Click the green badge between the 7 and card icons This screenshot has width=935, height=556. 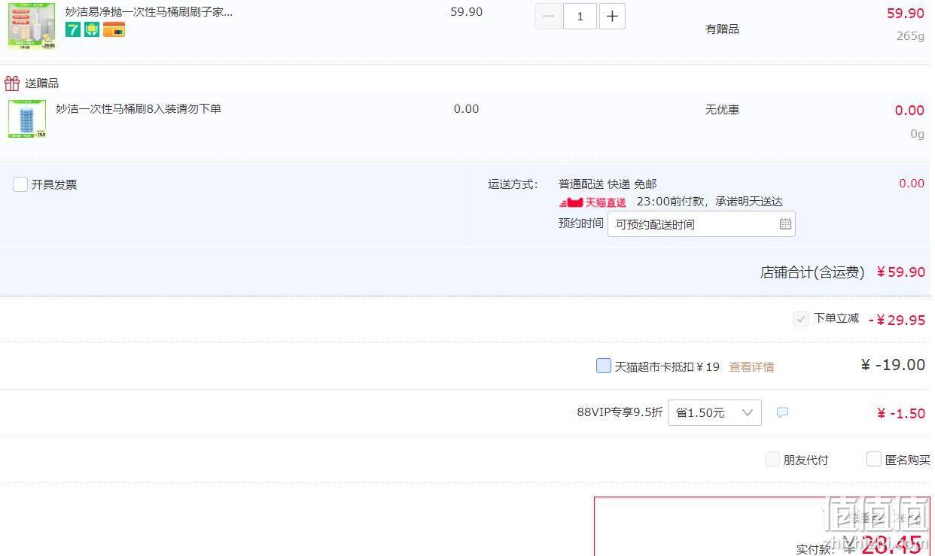(x=92, y=29)
